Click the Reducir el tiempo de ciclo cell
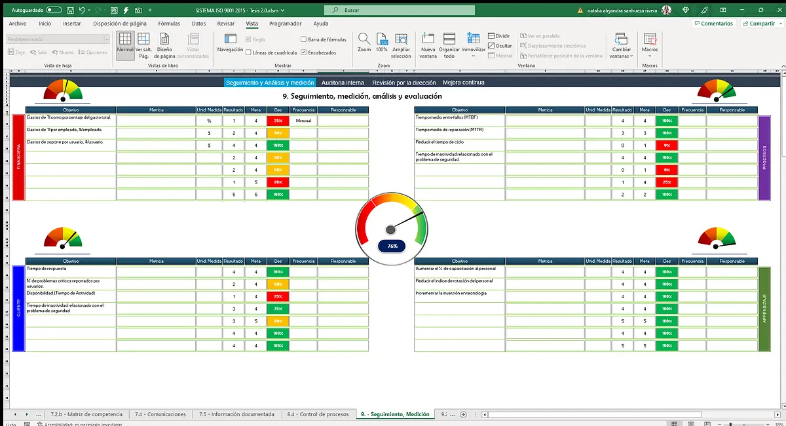Viewport: 786px width, 426px height. [459, 145]
